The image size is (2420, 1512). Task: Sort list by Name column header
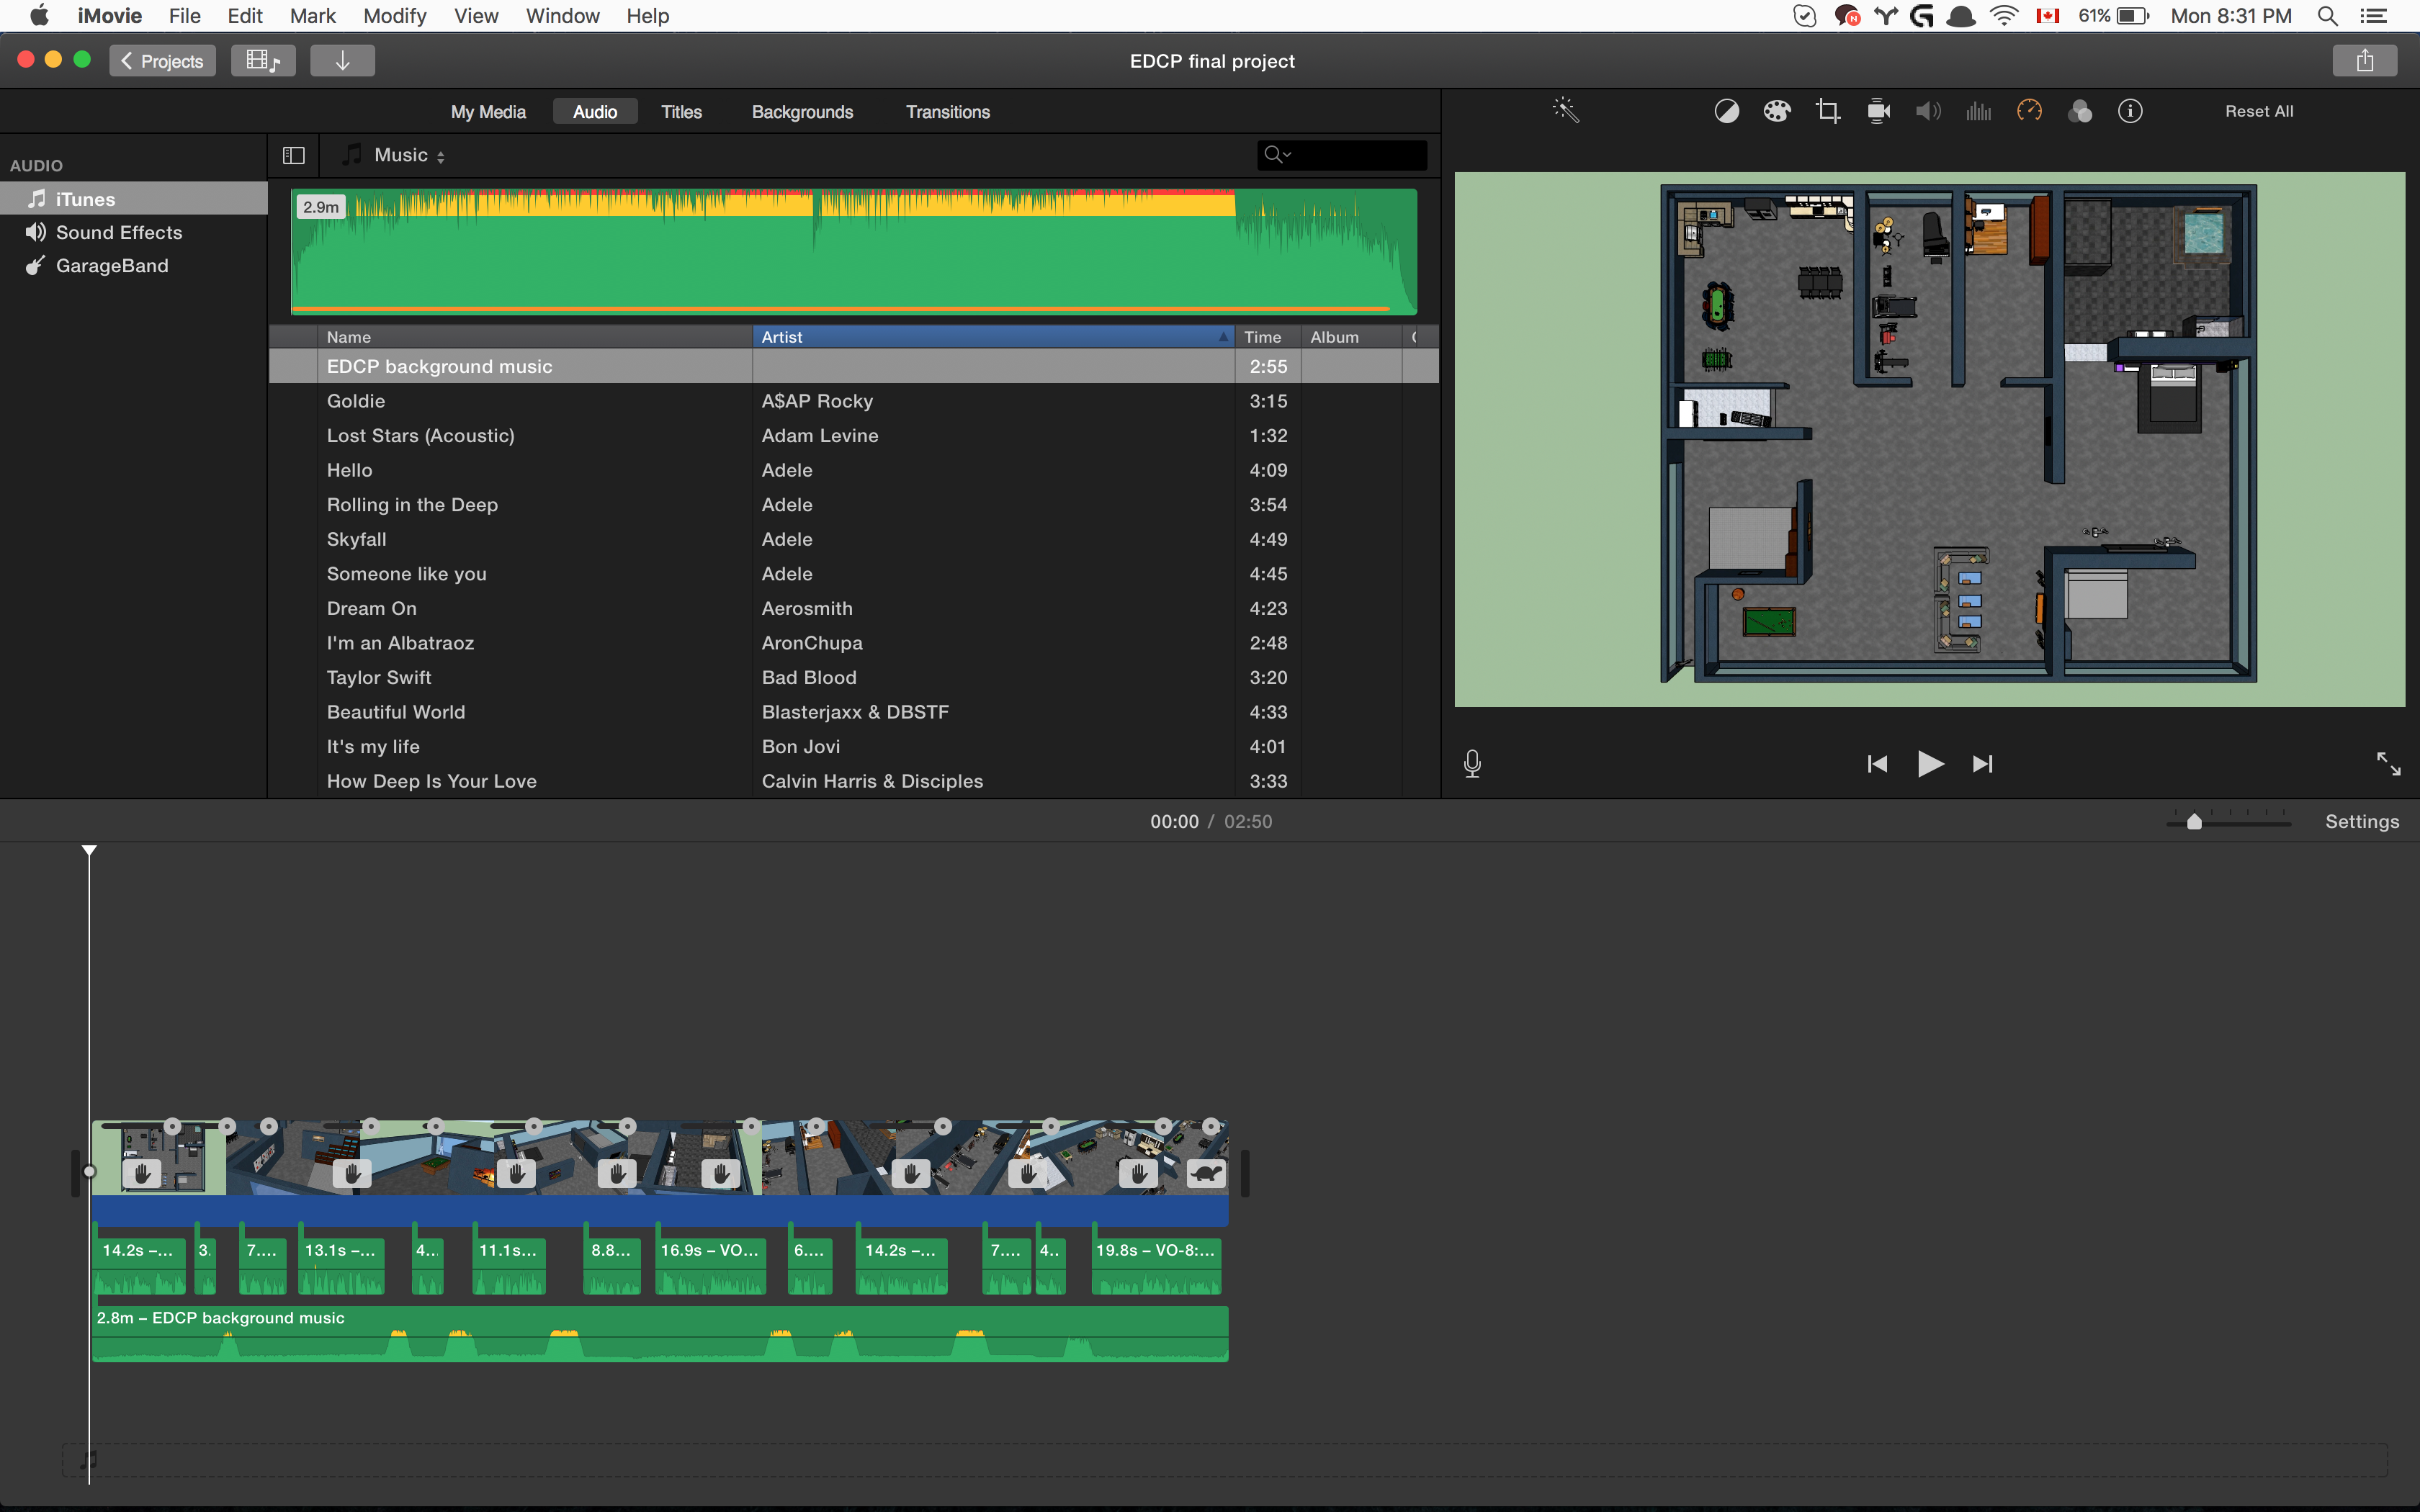(535, 337)
